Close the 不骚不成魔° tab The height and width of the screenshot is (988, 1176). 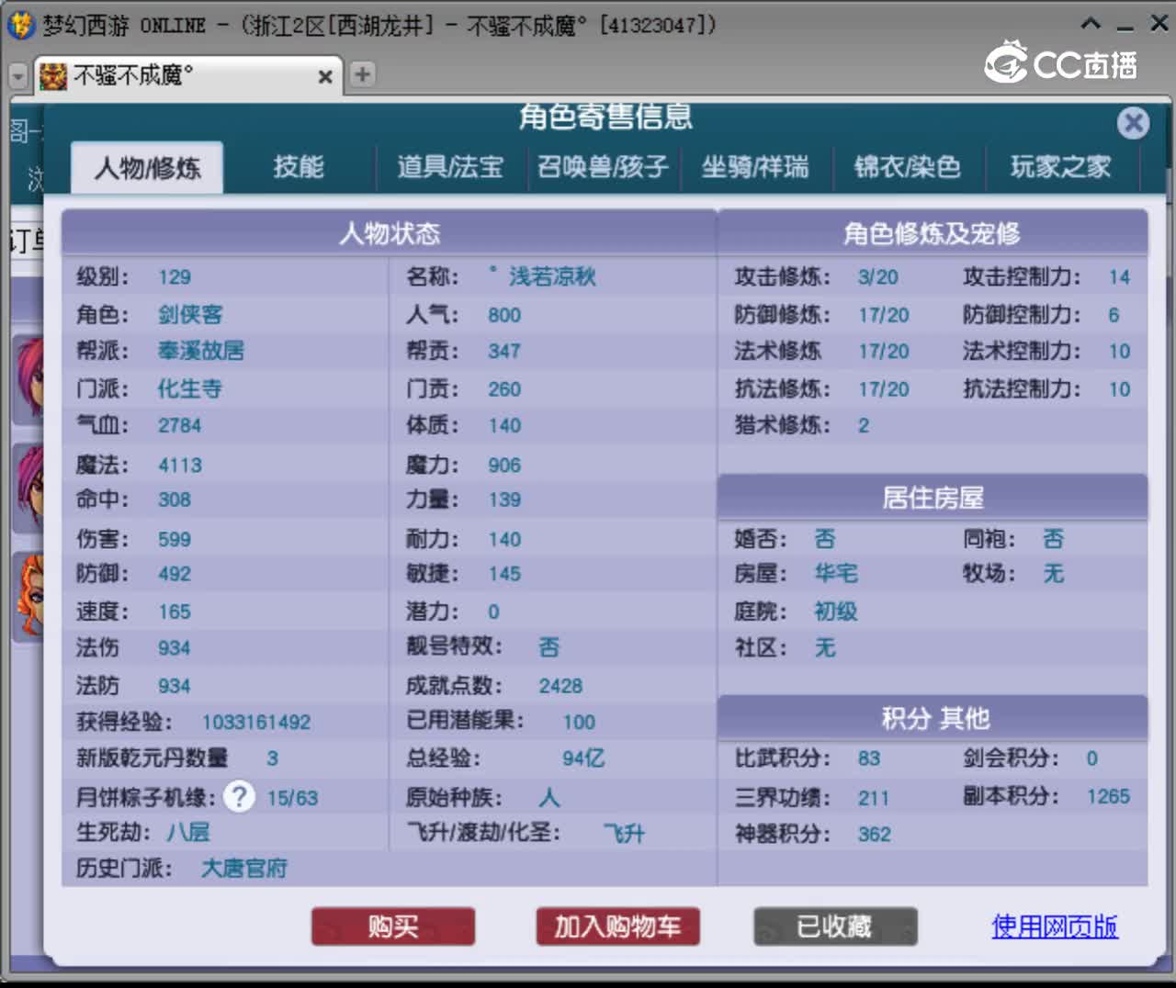coord(324,77)
